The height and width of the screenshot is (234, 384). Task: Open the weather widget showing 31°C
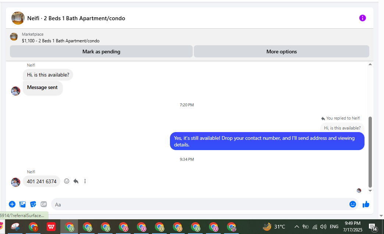pos(274,227)
